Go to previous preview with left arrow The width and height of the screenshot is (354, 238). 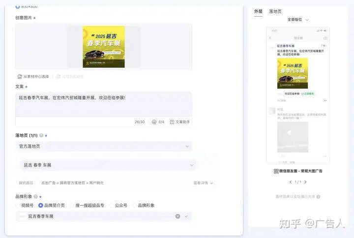coord(290,182)
